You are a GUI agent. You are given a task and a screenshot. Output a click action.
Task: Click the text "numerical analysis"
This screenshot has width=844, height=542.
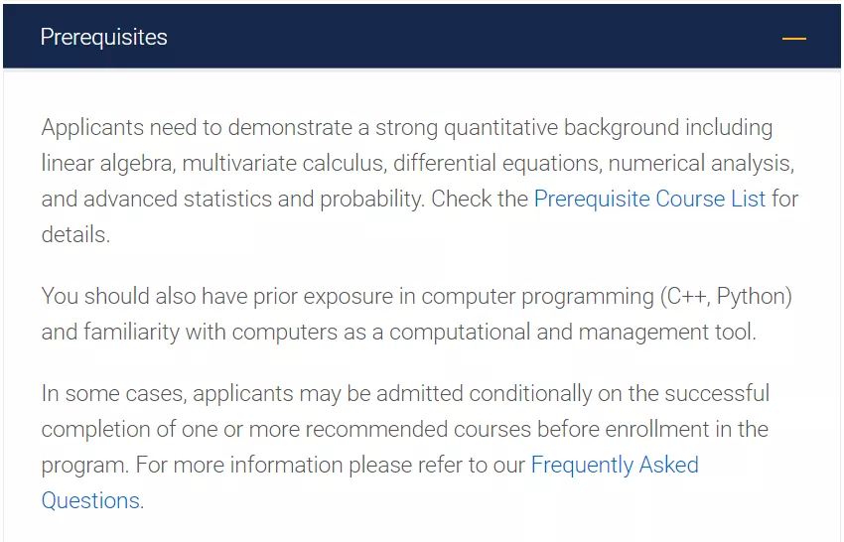[699, 163]
